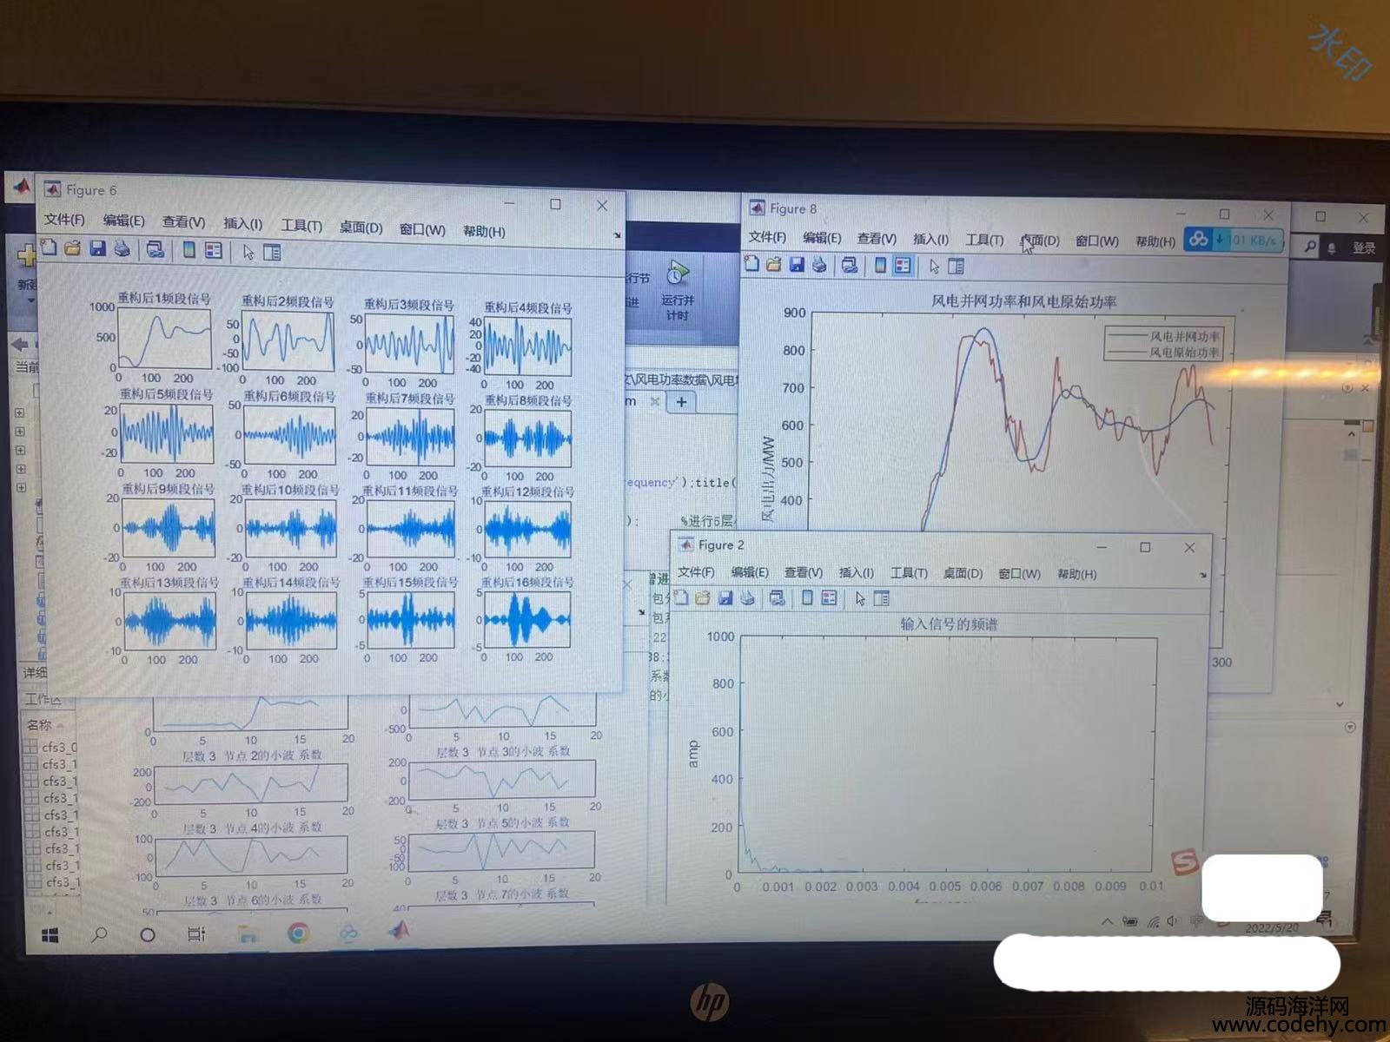The width and height of the screenshot is (1390, 1042).
Task: Open 查看(V) menu in Figure 6
Action: (x=183, y=222)
